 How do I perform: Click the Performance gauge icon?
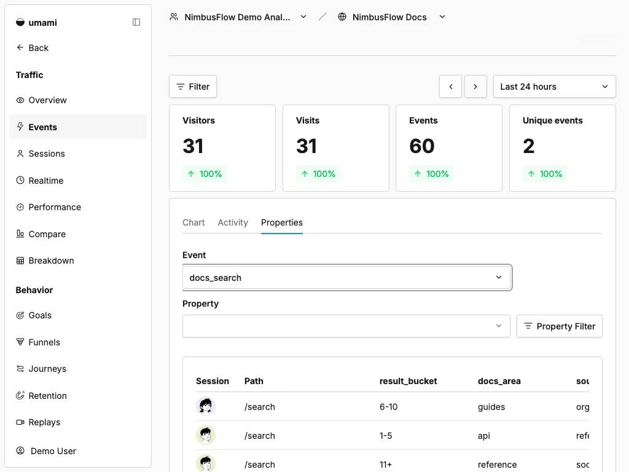coord(20,207)
